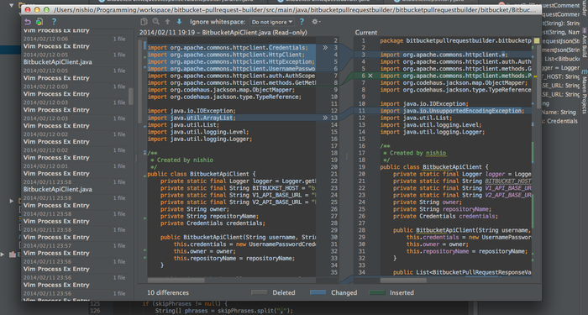Image resolution: width=588 pixels, height=315 pixels.
Task: Click yellow warning stripe marker beside Current line 6
Action: pos(536,76)
